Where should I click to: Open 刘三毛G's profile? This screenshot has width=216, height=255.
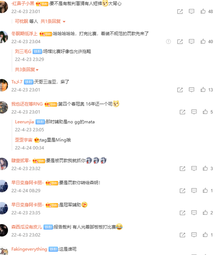point(23,51)
